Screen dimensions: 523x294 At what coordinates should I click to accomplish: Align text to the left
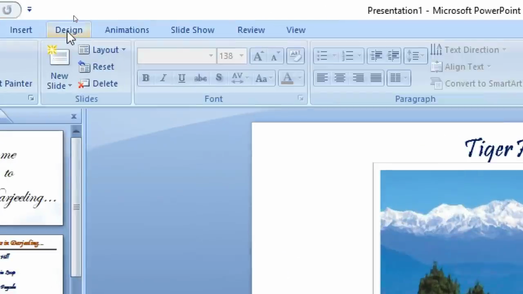point(322,78)
